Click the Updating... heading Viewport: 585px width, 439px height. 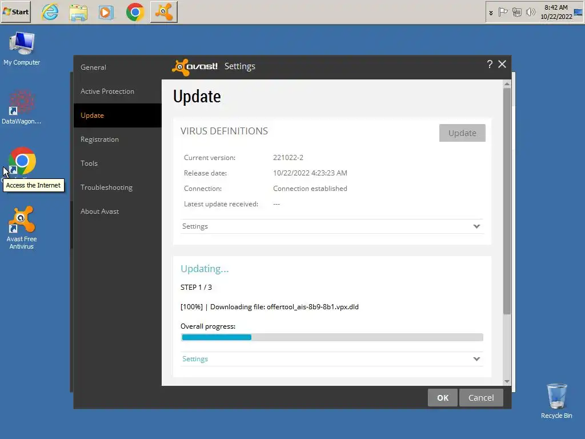click(x=205, y=269)
